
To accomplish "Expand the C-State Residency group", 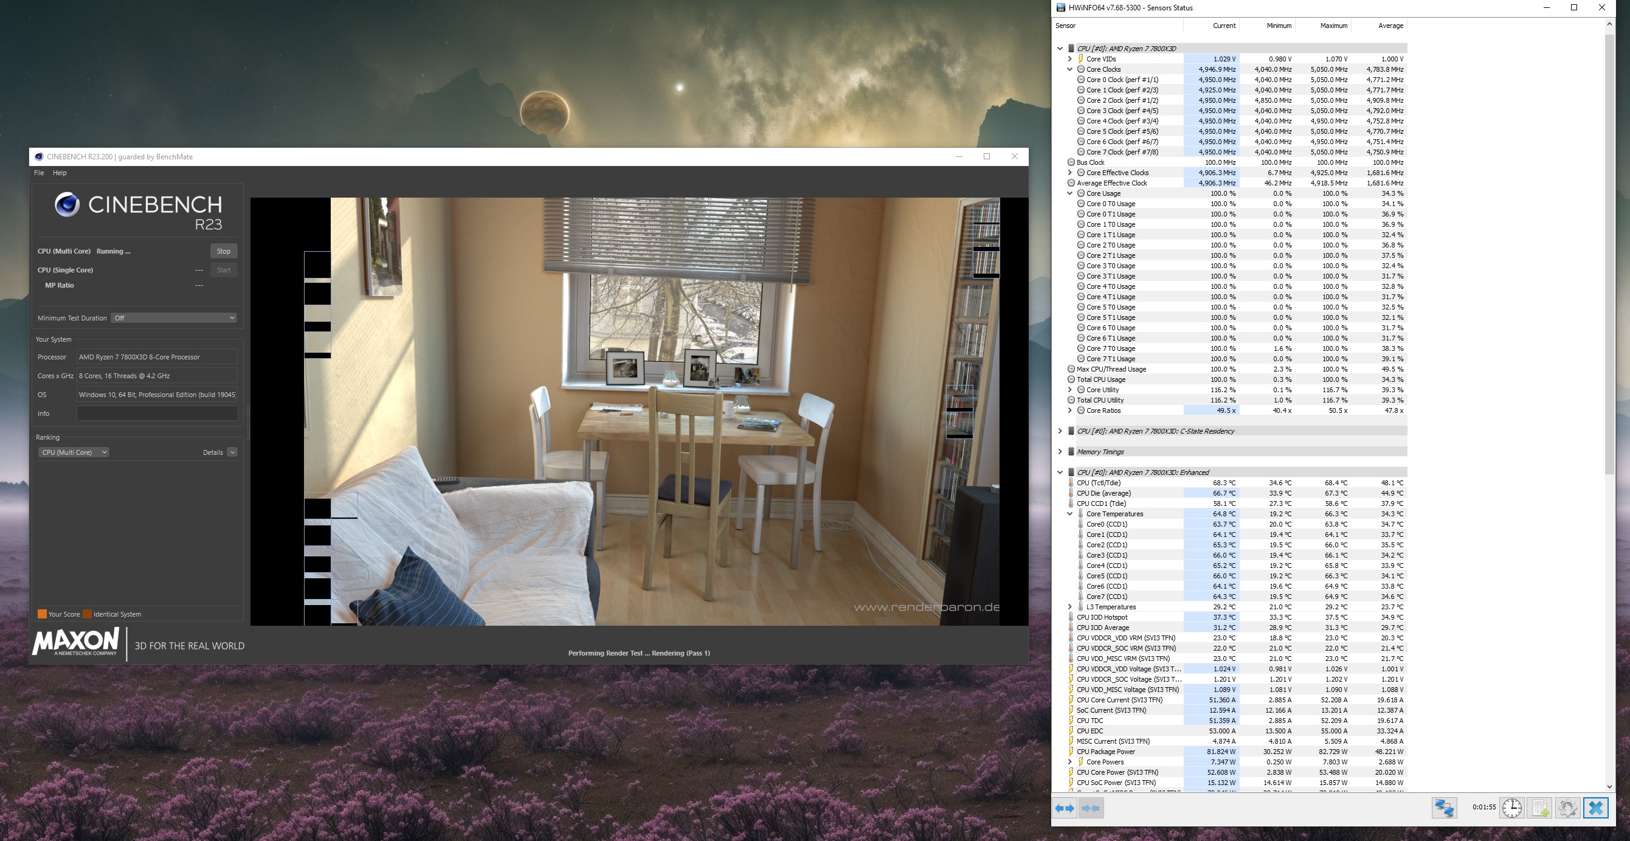I will (x=1060, y=431).
